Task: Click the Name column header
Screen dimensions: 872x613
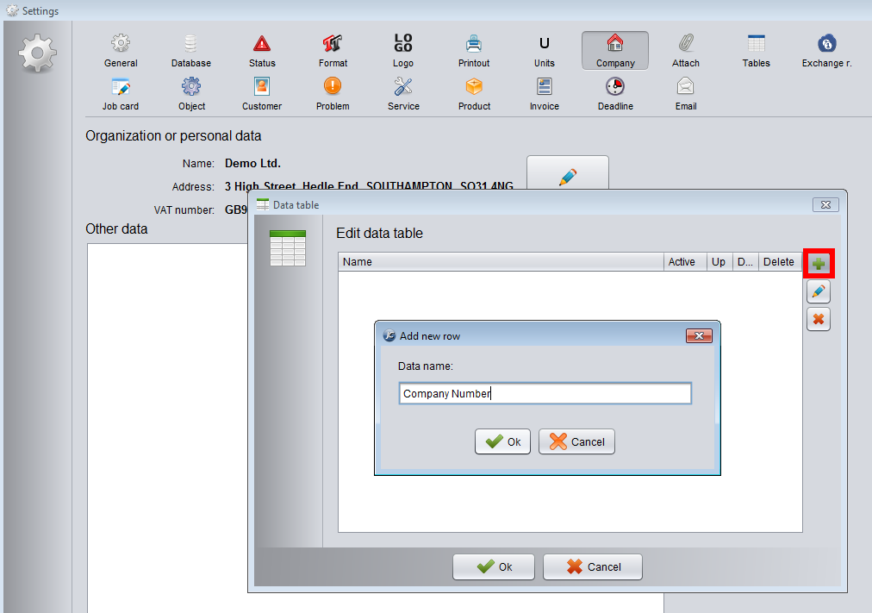Action: coord(500,262)
